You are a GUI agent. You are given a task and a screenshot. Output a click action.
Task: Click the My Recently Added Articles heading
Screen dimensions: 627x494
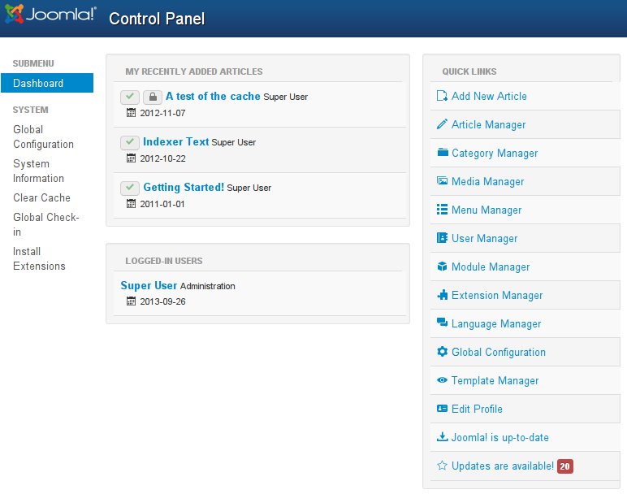tap(194, 71)
